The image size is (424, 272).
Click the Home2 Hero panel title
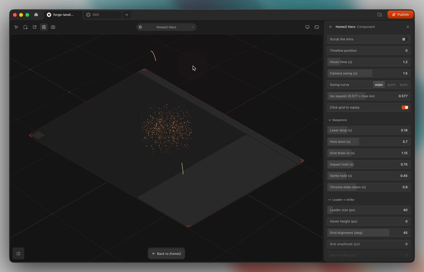point(345,27)
